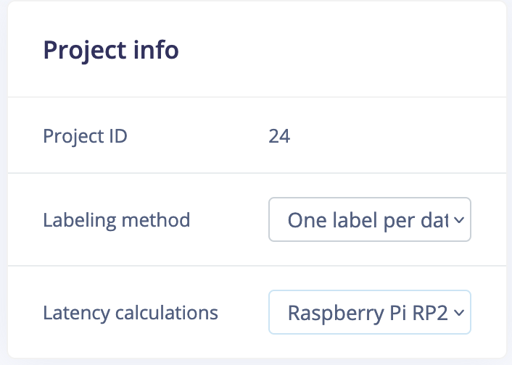512x365 pixels.
Task: Open the Labeling method dropdown
Action: click(369, 219)
